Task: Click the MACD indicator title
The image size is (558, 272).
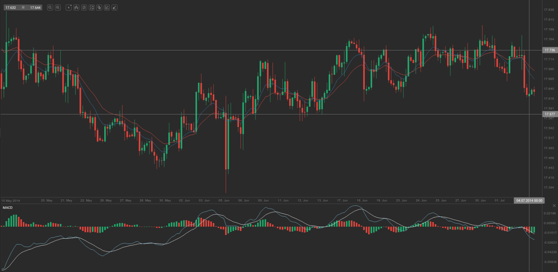Action: (8, 208)
